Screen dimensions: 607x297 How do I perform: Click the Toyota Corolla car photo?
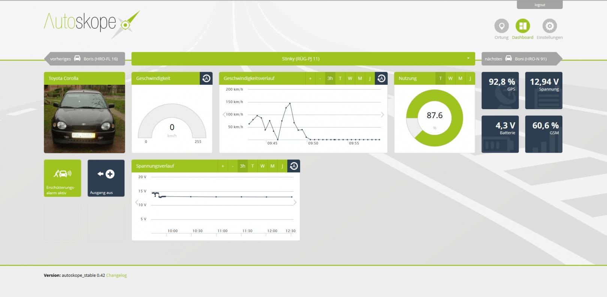click(x=84, y=118)
